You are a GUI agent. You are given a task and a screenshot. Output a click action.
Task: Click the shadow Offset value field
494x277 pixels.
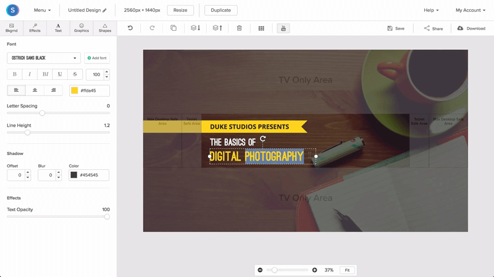point(16,175)
